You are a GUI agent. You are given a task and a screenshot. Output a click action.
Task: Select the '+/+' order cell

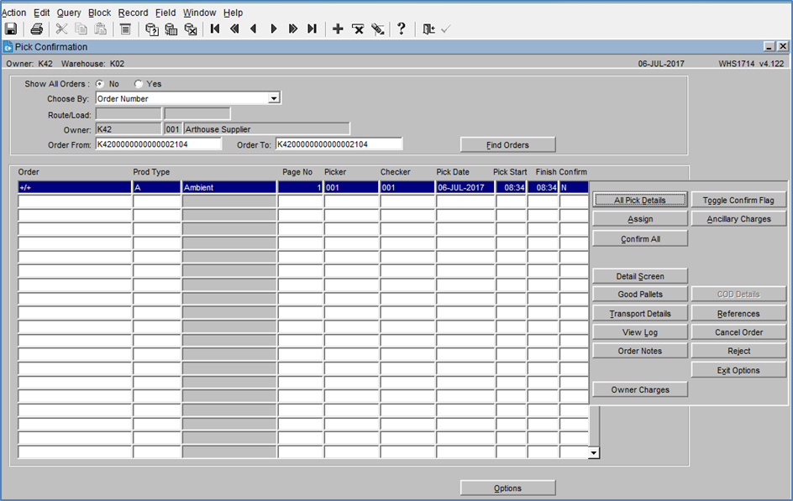pyautogui.click(x=74, y=187)
